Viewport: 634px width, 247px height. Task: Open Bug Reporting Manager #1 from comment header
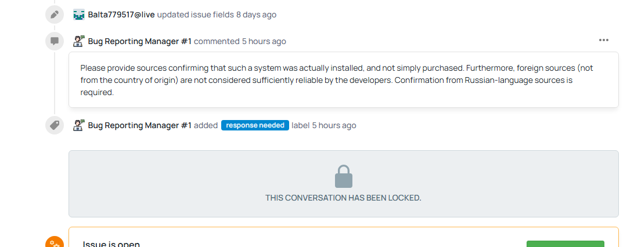point(140,41)
